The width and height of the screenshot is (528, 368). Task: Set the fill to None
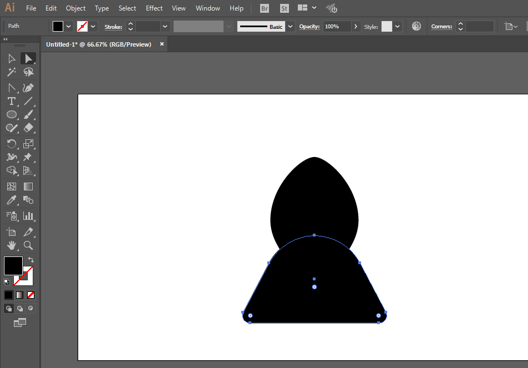(31, 295)
